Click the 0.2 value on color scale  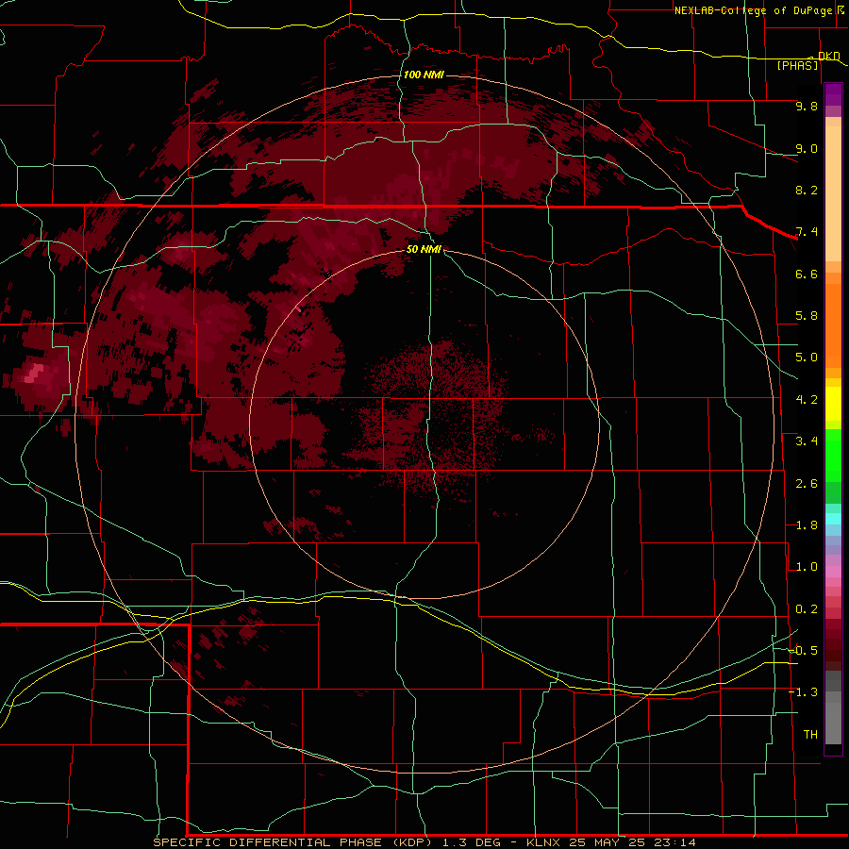807,609
